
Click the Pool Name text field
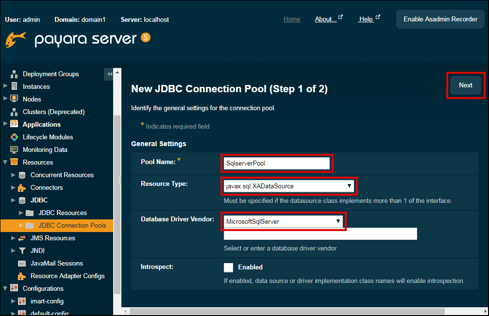tap(277, 164)
